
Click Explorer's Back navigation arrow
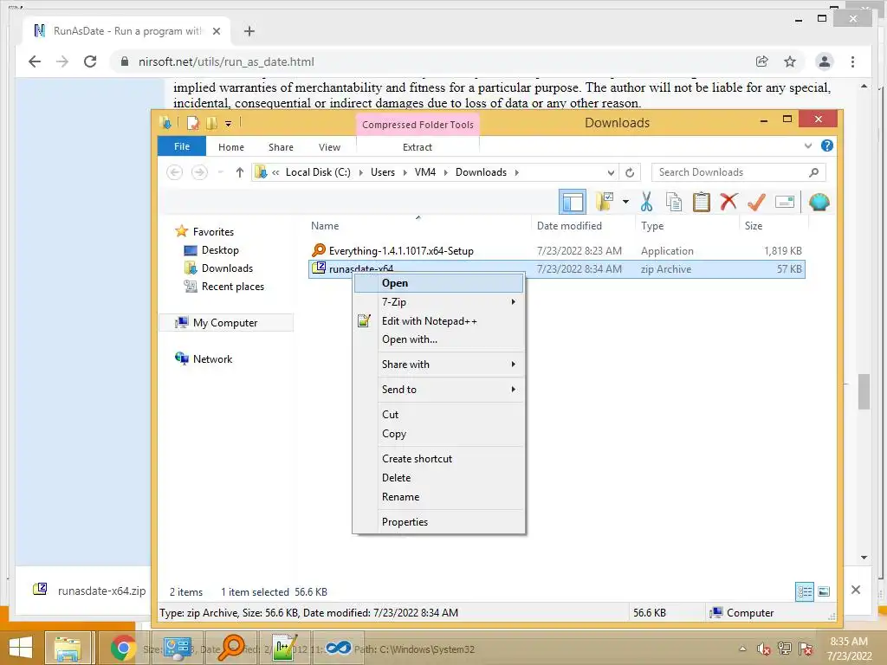[175, 172]
